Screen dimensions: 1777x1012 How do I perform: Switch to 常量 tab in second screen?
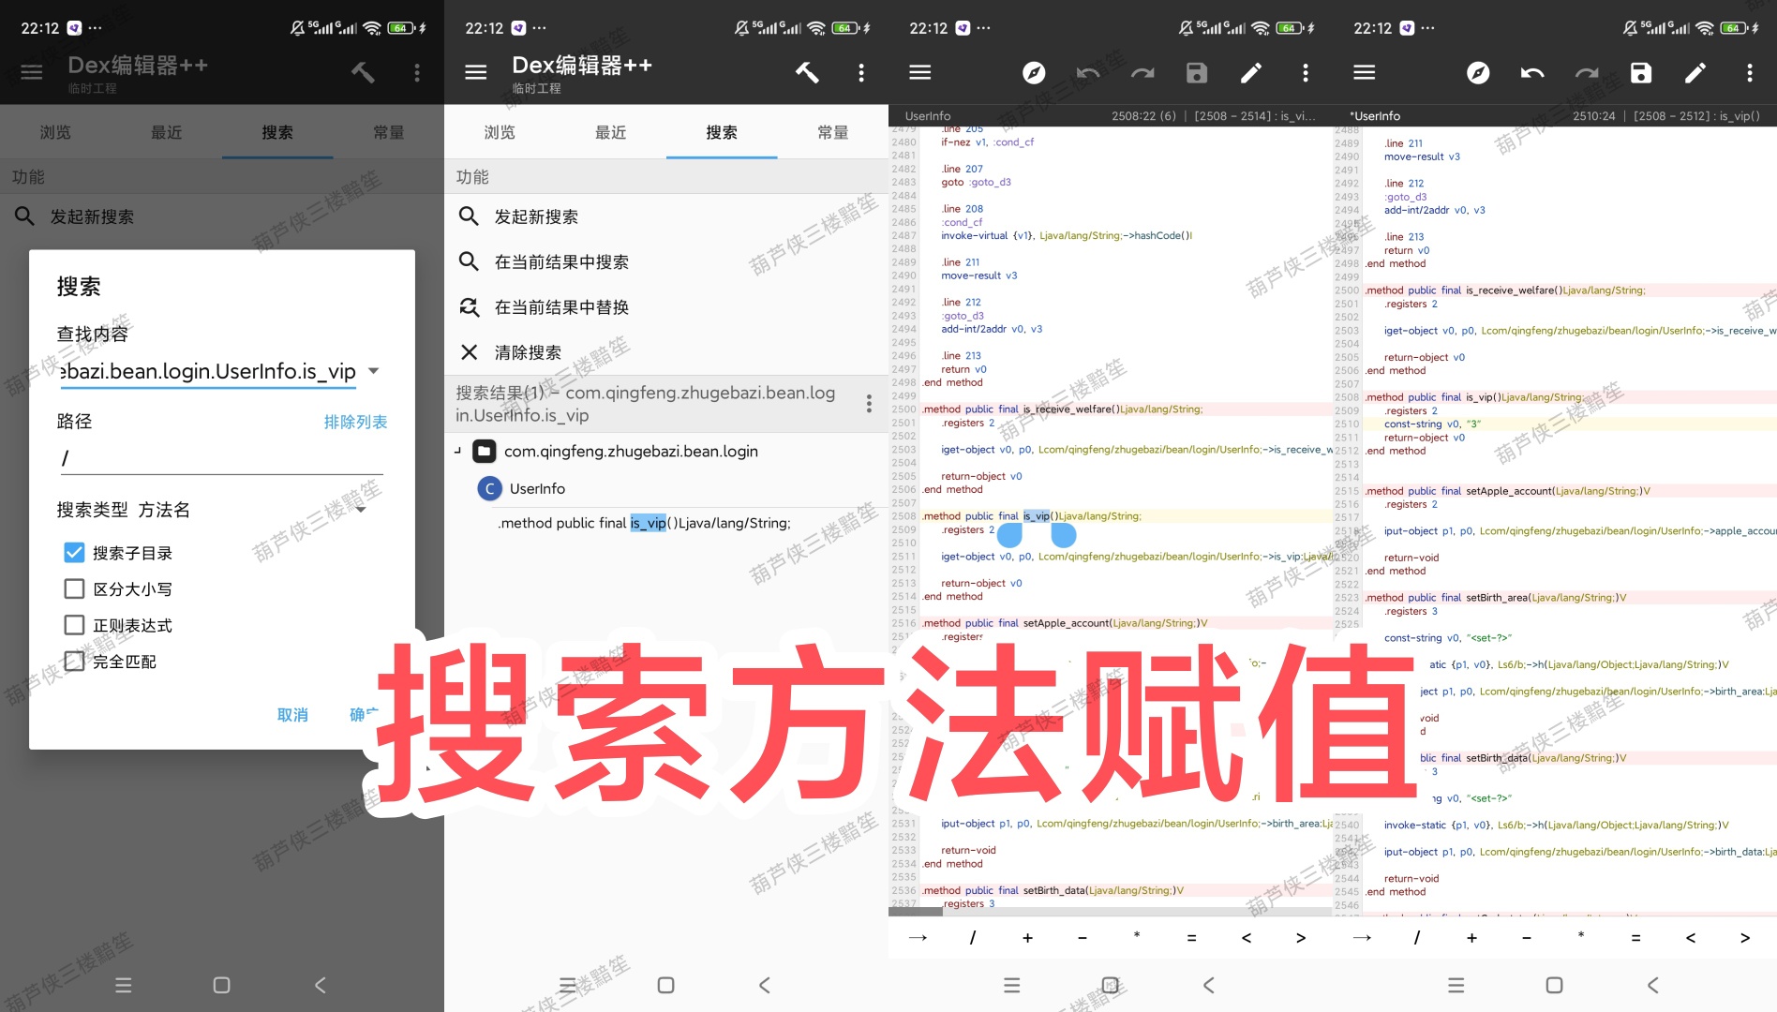832,132
